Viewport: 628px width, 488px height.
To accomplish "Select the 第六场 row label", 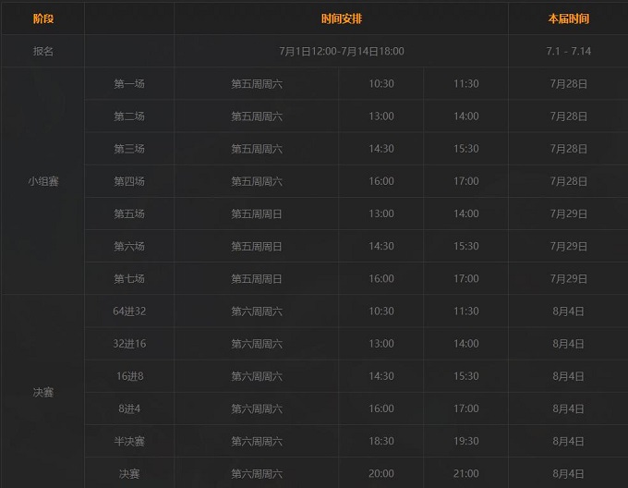I will (x=129, y=246).
